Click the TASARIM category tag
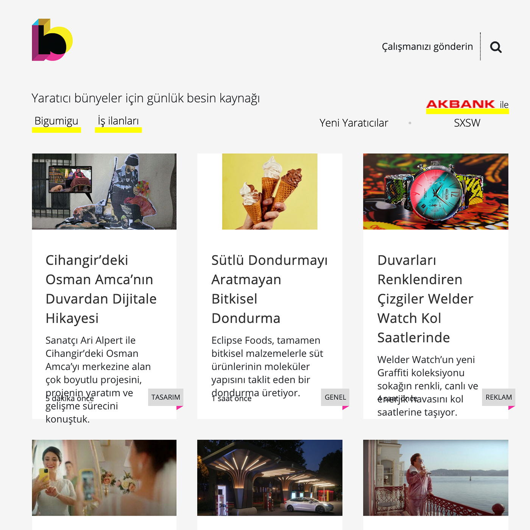Image resolution: width=530 pixels, height=530 pixels. tap(166, 397)
